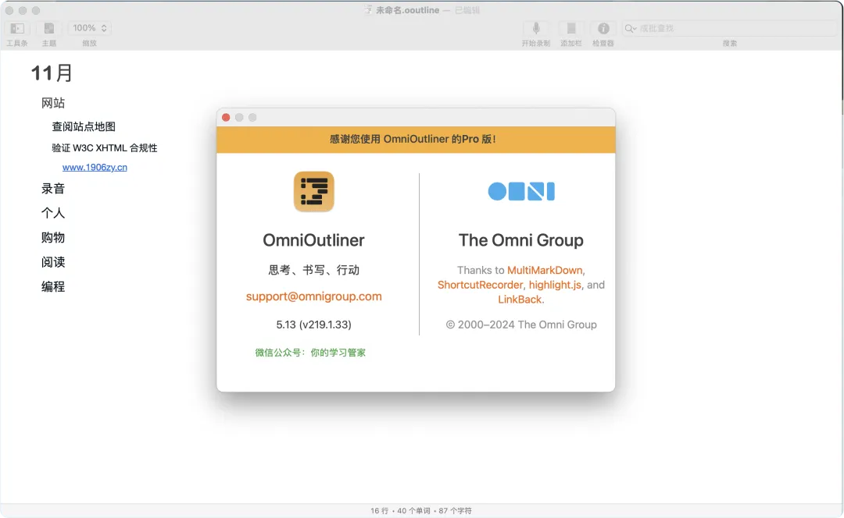Click the version 5.13 (v219.1.33) text
The height and width of the screenshot is (518, 844).
point(314,325)
